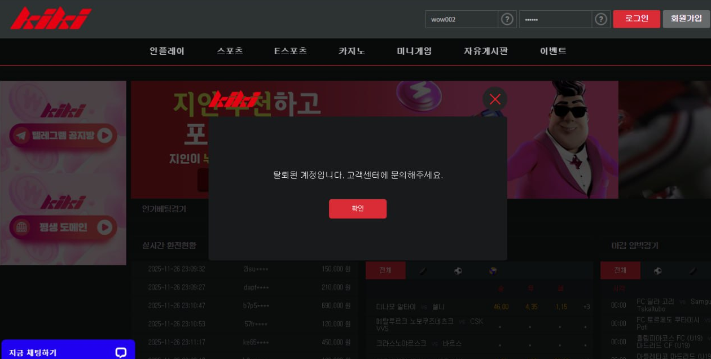Click the question mark icon beside the username field

pyautogui.click(x=507, y=19)
